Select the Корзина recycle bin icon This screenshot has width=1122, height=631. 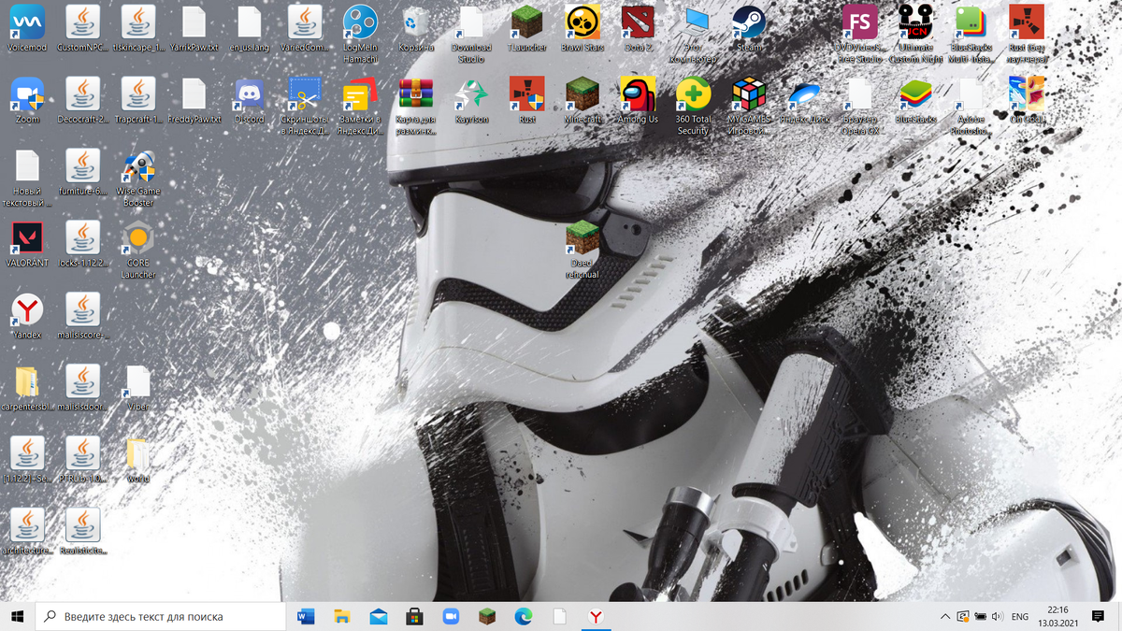point(416,28)
